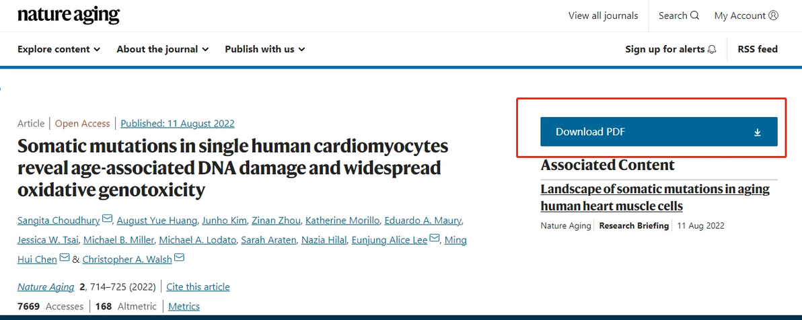Click Published: 11 August 2022 link
This screenshot has width=802, height=320.
(178, 123)
